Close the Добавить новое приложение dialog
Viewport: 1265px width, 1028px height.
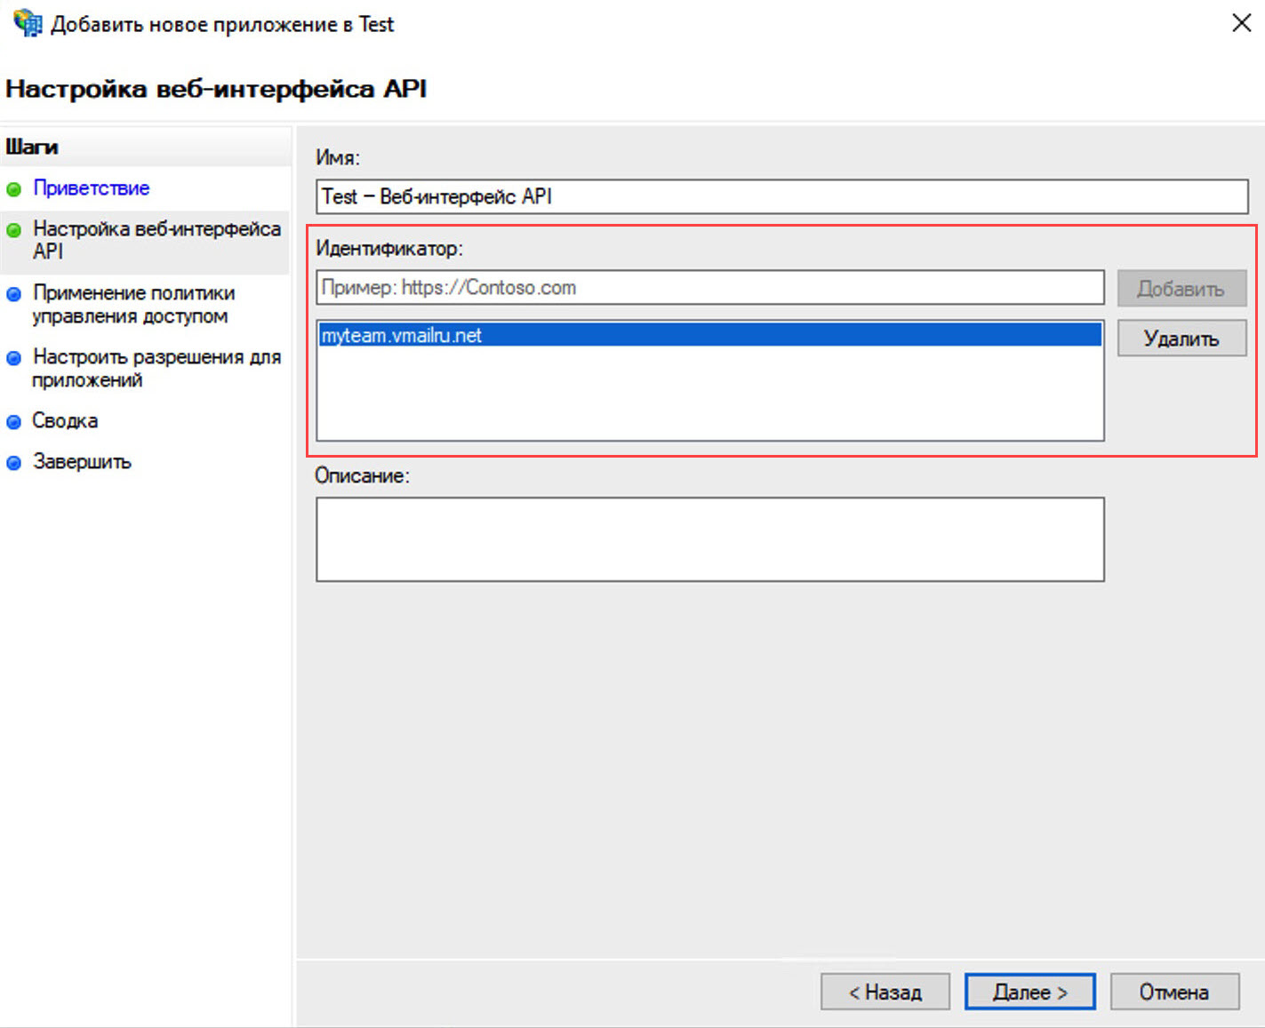[1241, 23]
